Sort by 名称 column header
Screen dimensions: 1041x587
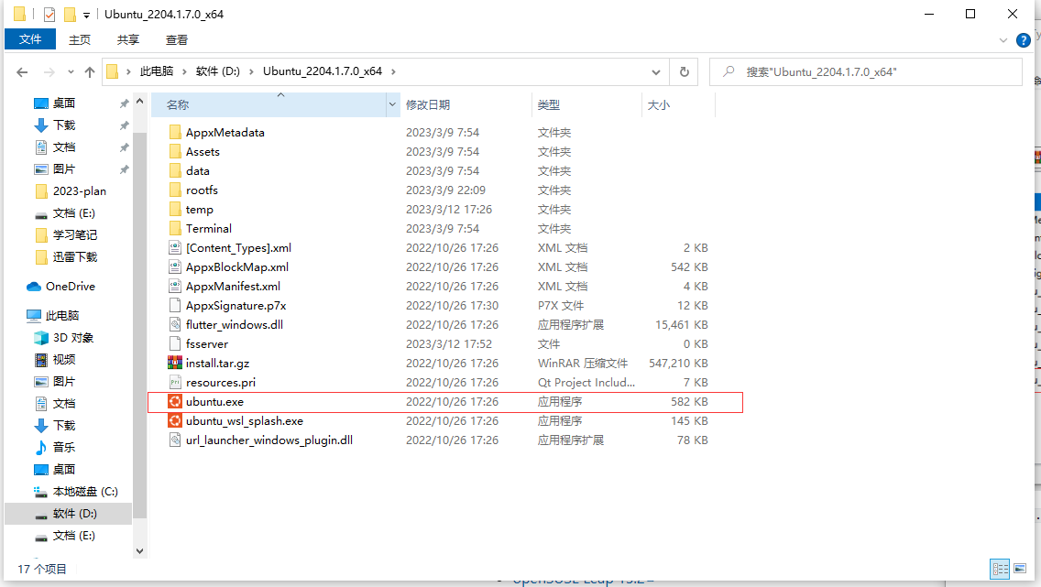[268, 104]
